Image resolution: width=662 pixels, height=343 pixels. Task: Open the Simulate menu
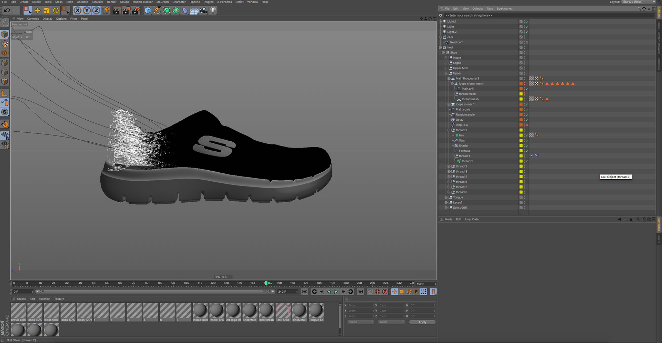point(97,2)
